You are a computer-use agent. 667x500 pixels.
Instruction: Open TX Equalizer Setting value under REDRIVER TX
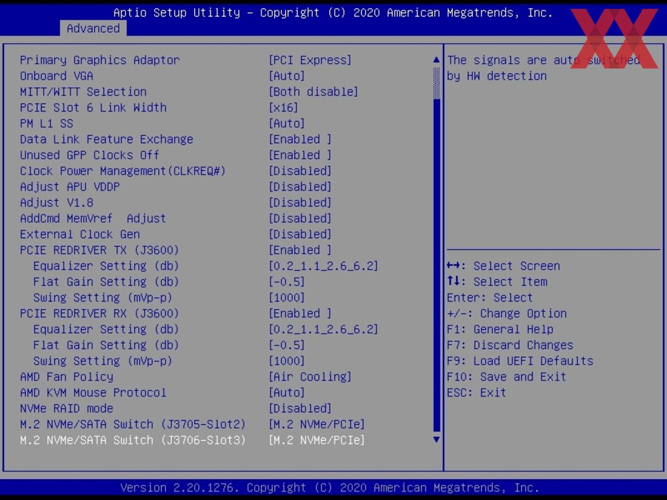click(323, 266)
